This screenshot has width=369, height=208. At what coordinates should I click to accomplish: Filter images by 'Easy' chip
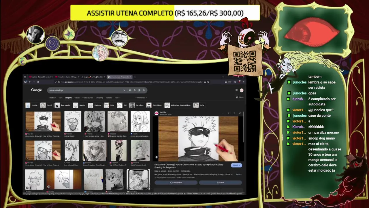point(109,105)
